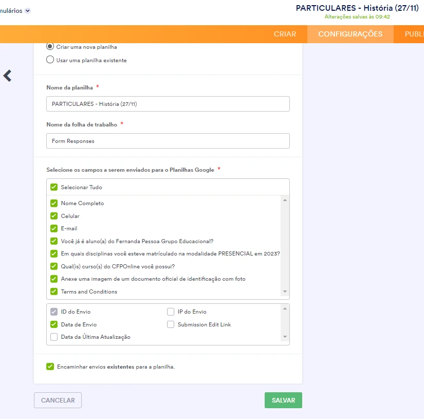Click the 'Nome da planilha' input field

tap(168, 103)
